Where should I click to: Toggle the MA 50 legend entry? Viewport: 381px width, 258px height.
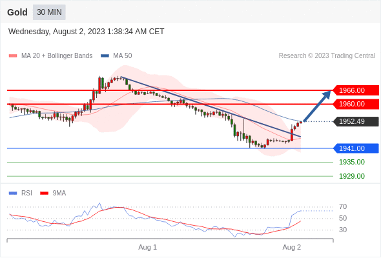pos(116,56)
